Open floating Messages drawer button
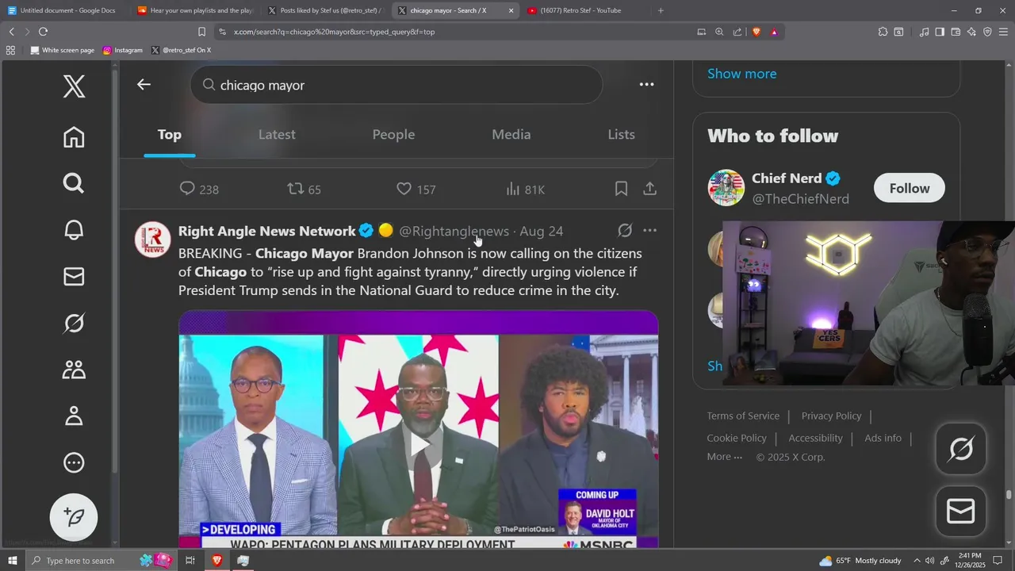Screen dimensions: 1015x571 961,511
